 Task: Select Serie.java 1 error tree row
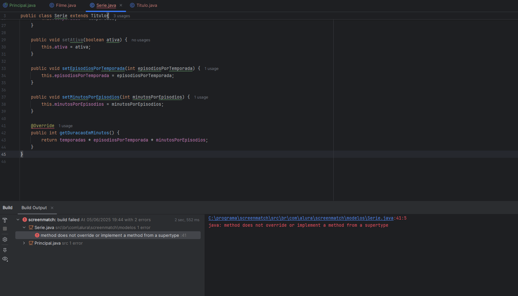click(108, 227)
